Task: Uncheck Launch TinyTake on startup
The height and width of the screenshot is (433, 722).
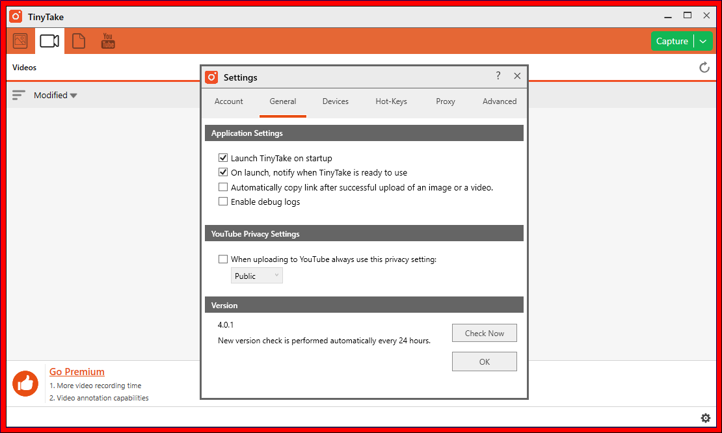Action: click(223, 158)
